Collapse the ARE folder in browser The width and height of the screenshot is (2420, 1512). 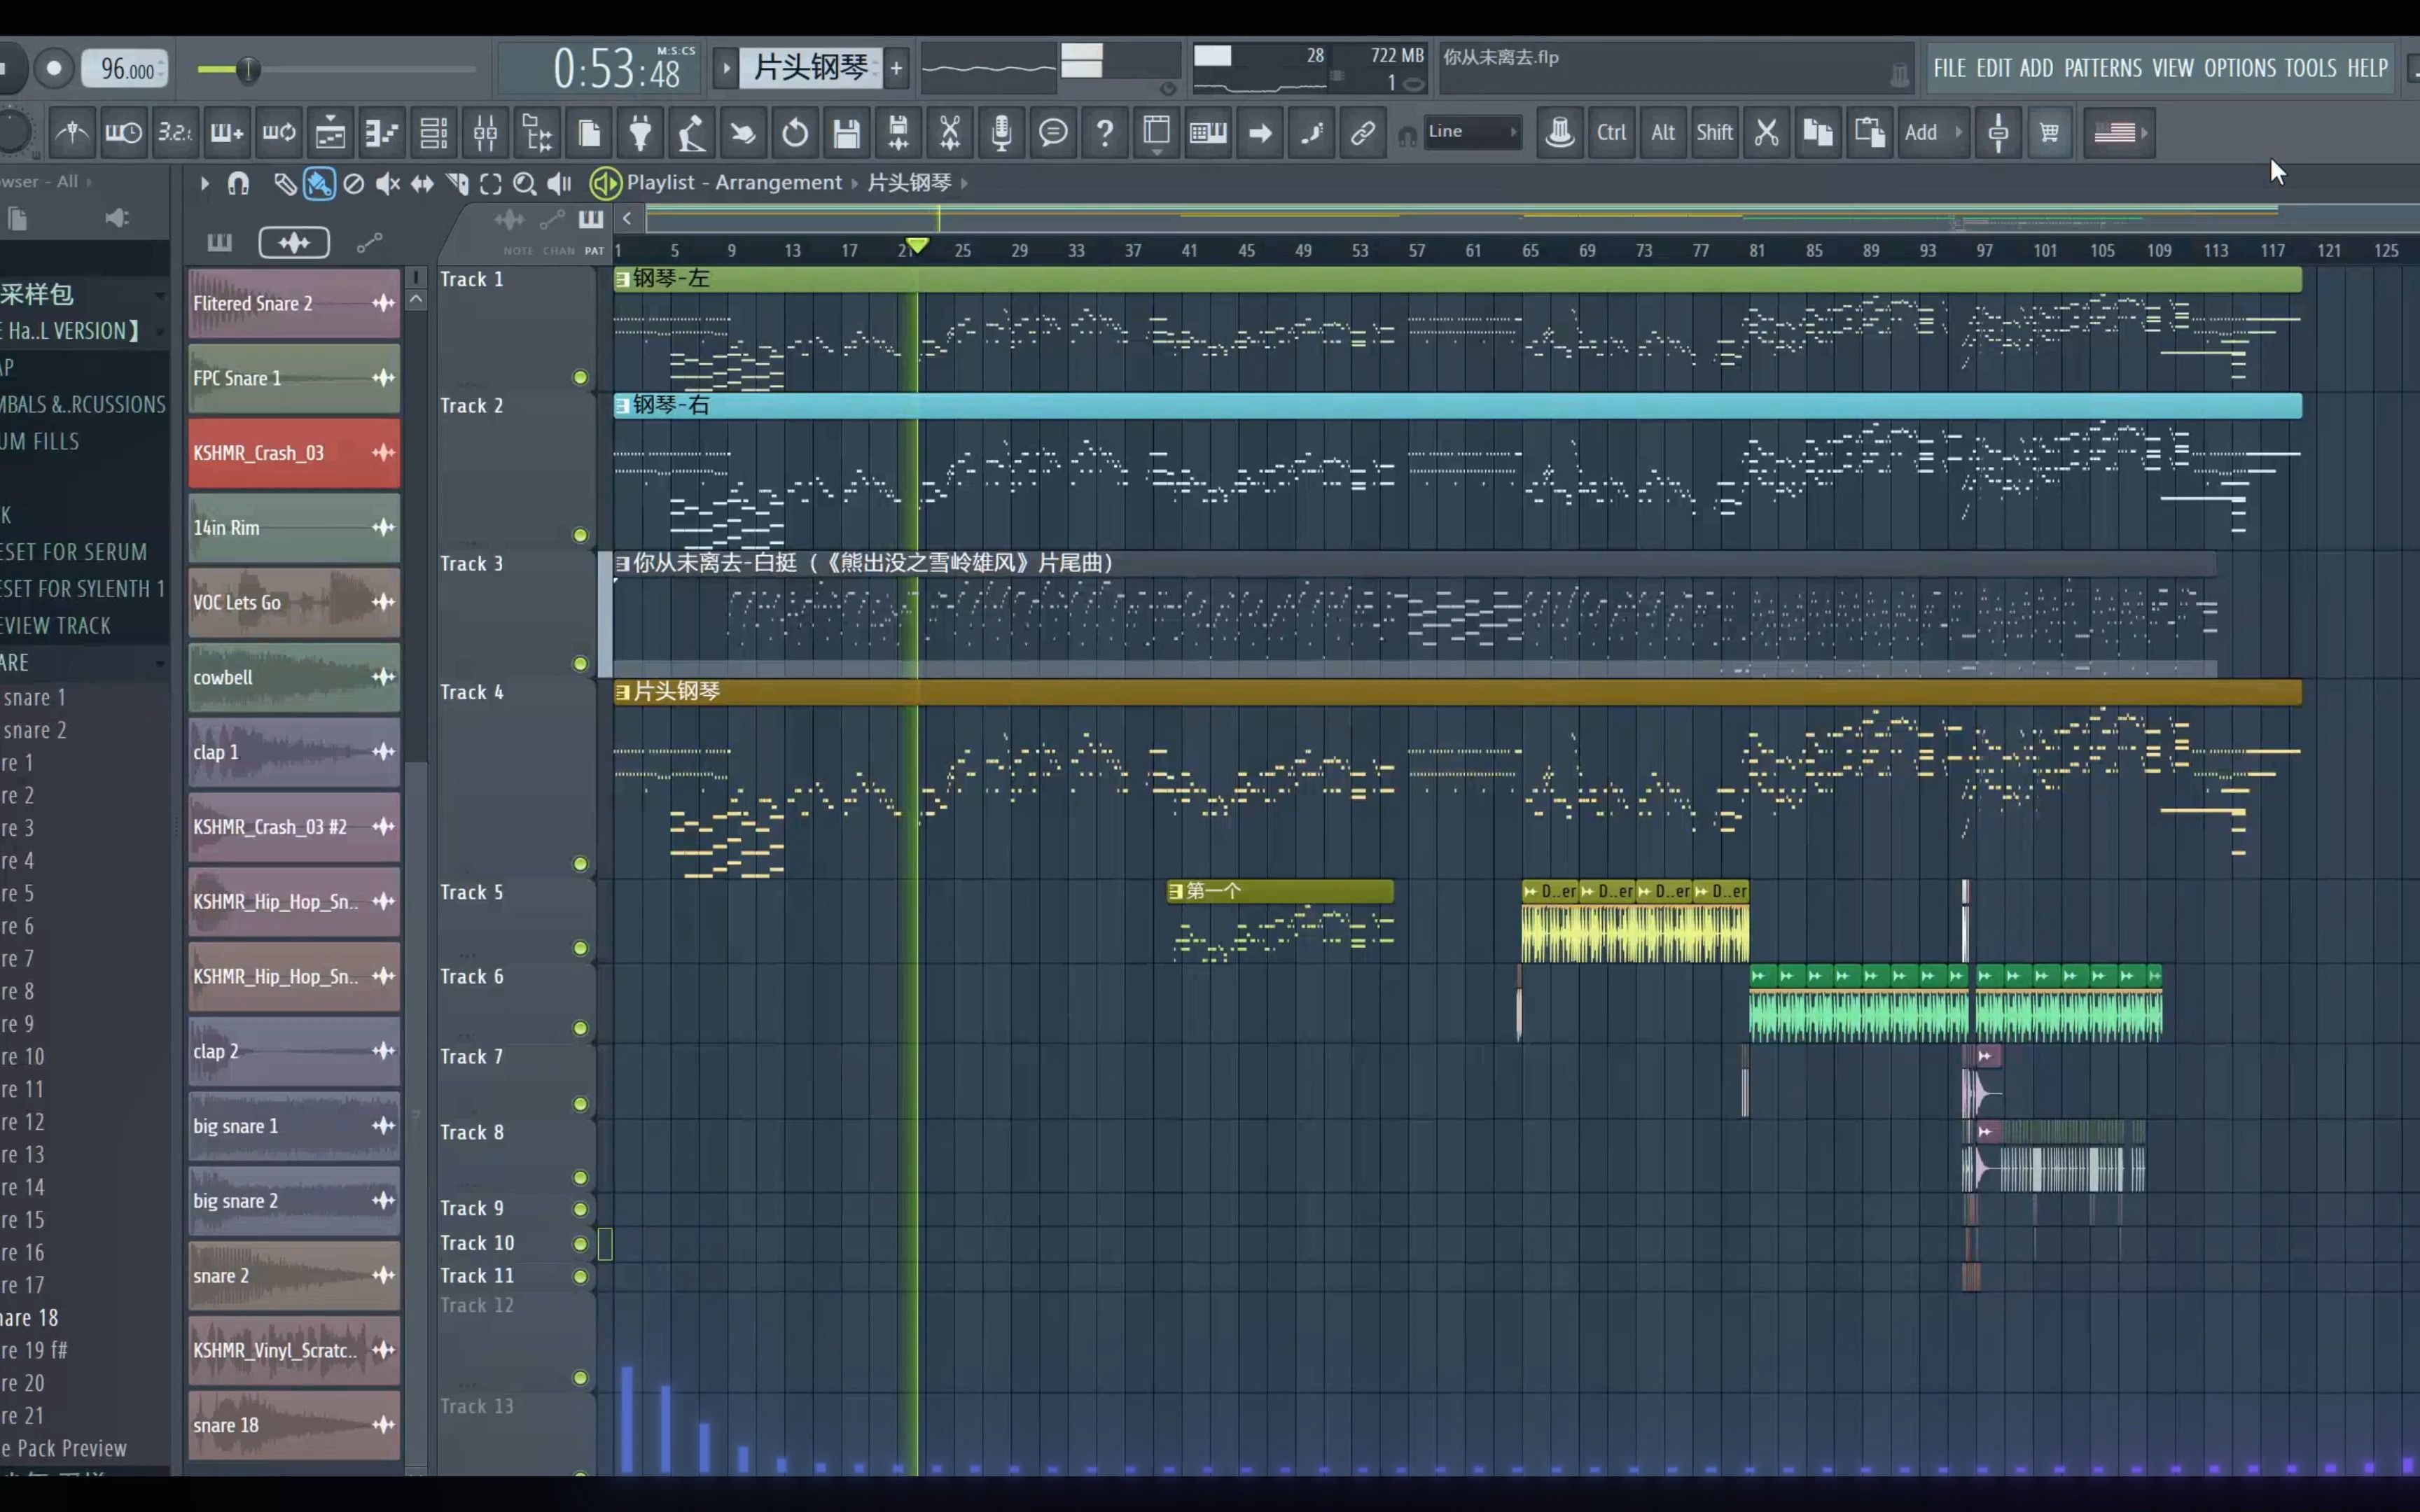[160, 663]
